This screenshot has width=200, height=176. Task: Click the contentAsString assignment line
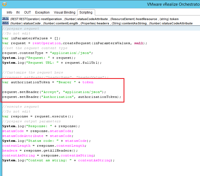pyautogui.click(x=49, y=155)
